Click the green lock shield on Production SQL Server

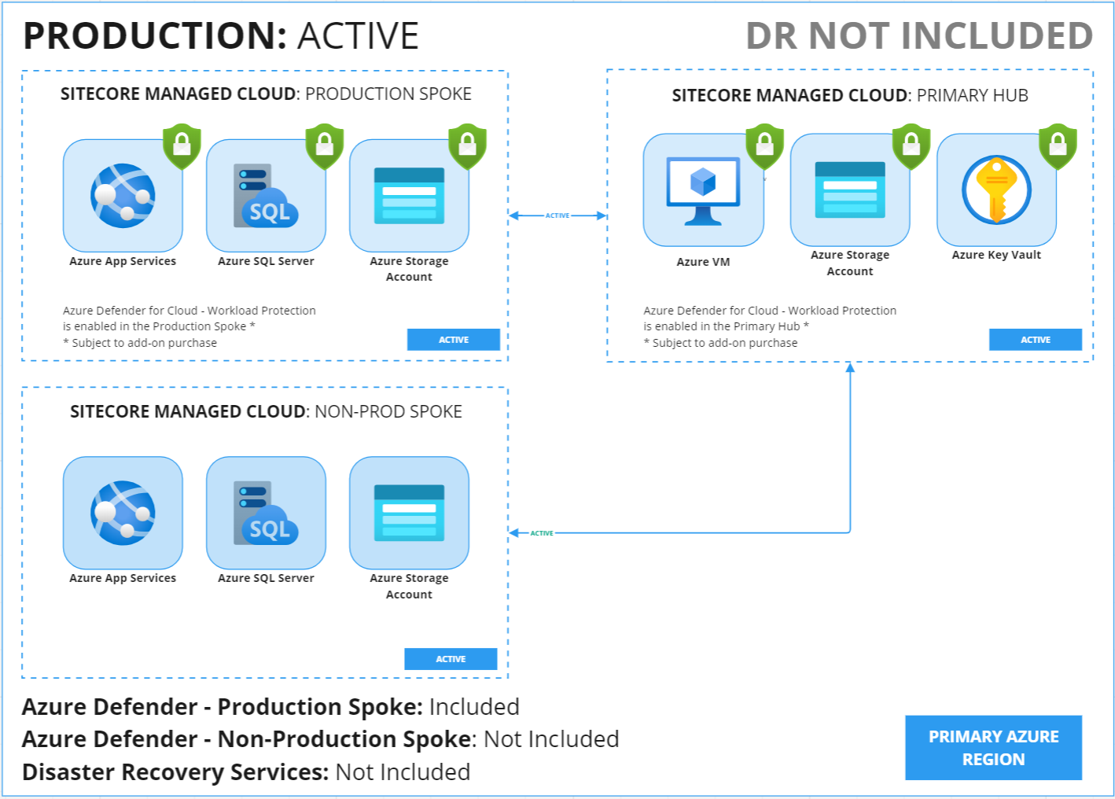[x=325, y=146]
